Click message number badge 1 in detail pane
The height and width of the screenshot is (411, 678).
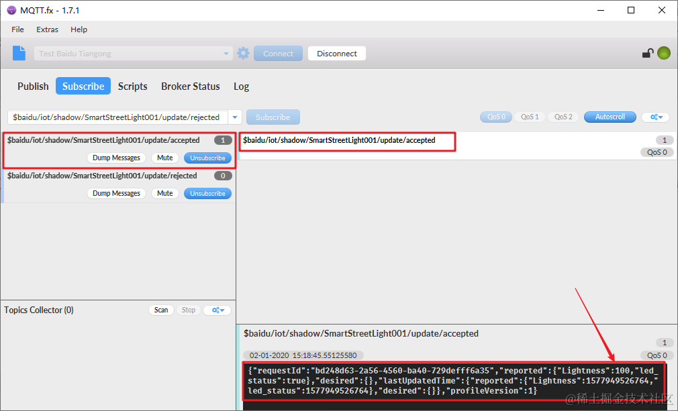point(665,343)
